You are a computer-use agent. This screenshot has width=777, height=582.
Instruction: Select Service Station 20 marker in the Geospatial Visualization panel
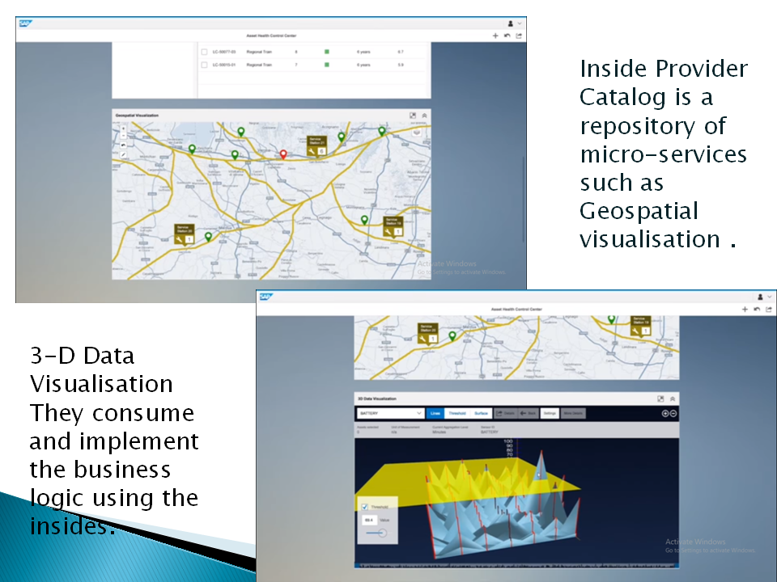click(x=185, y=234)
